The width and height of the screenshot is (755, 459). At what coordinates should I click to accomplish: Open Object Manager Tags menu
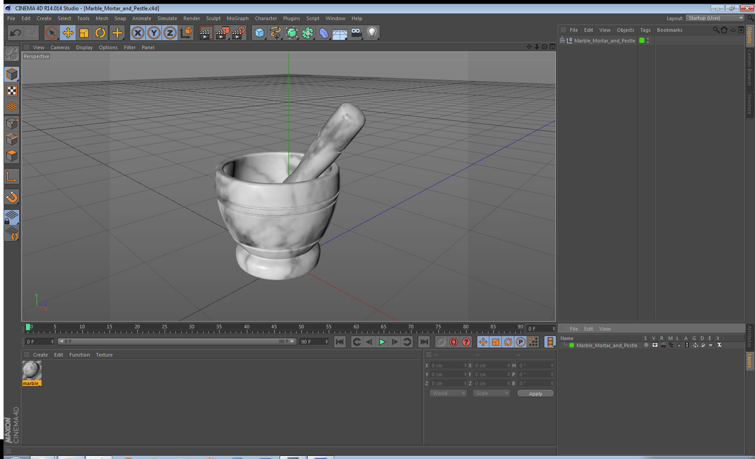[x=645, y=30]
